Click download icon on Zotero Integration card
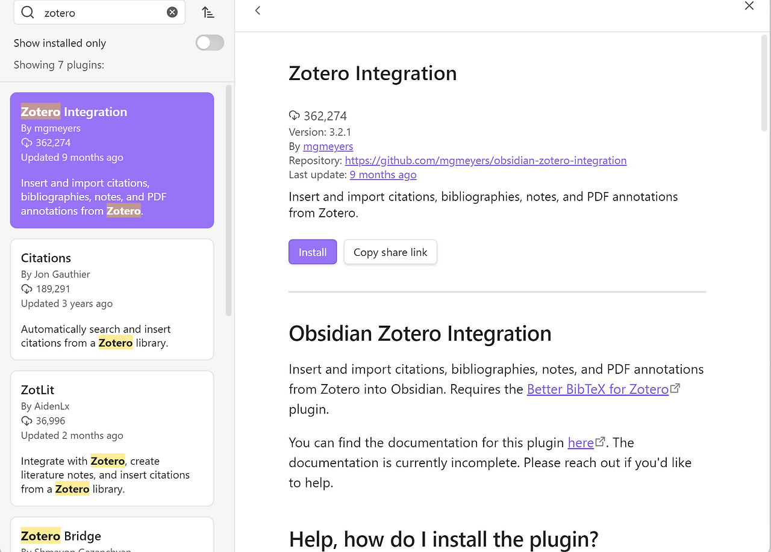 tap(27, 143)
